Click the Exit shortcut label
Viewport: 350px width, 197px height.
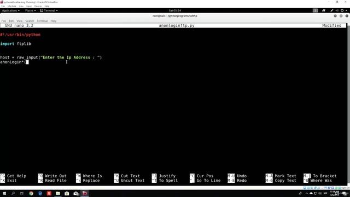click(x=12, y=181)
